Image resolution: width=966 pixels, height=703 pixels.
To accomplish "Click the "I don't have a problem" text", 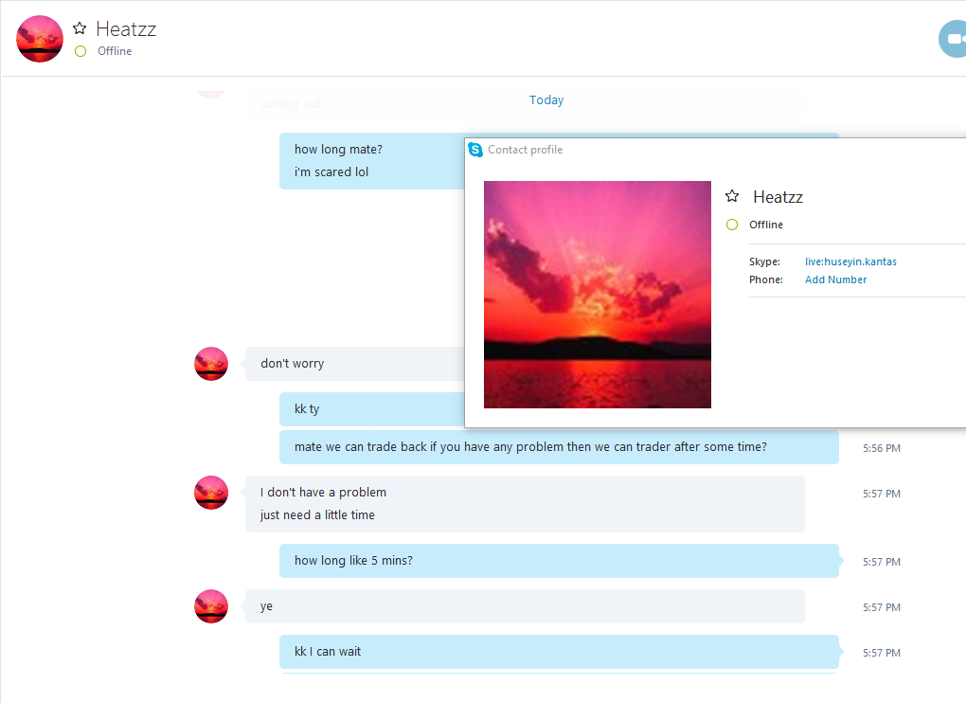I will click(x=323, y=493).
